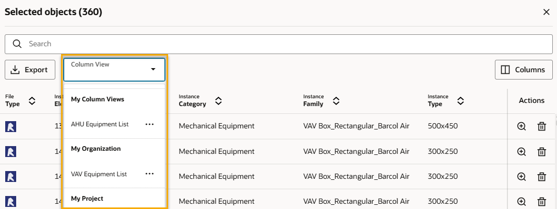Screen dimensions: 557x209
Task: Sort by the Instance Category column
Action: pos(218,100)
